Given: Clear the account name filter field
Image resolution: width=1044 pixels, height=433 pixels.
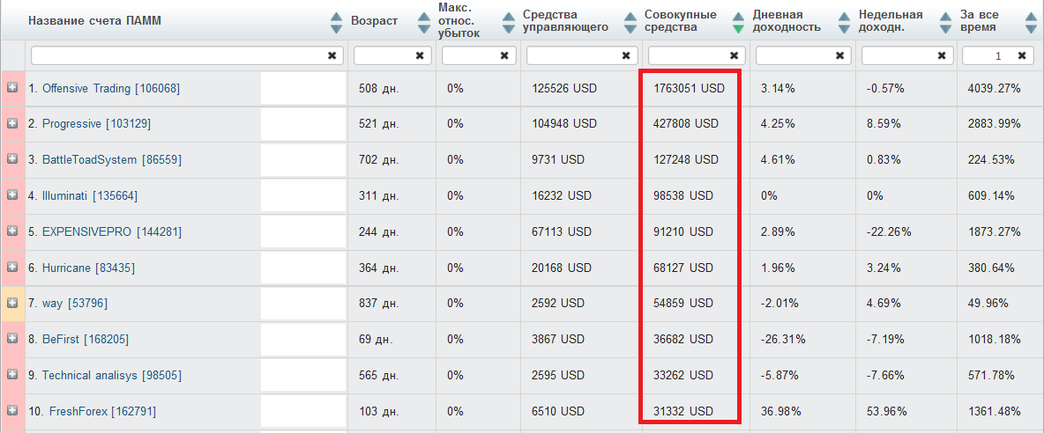Looking at the screenshot, I should click(x=332, y=55).
